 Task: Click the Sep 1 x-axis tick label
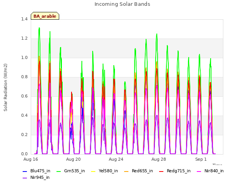pyautogui.click(x=201, y=159)
